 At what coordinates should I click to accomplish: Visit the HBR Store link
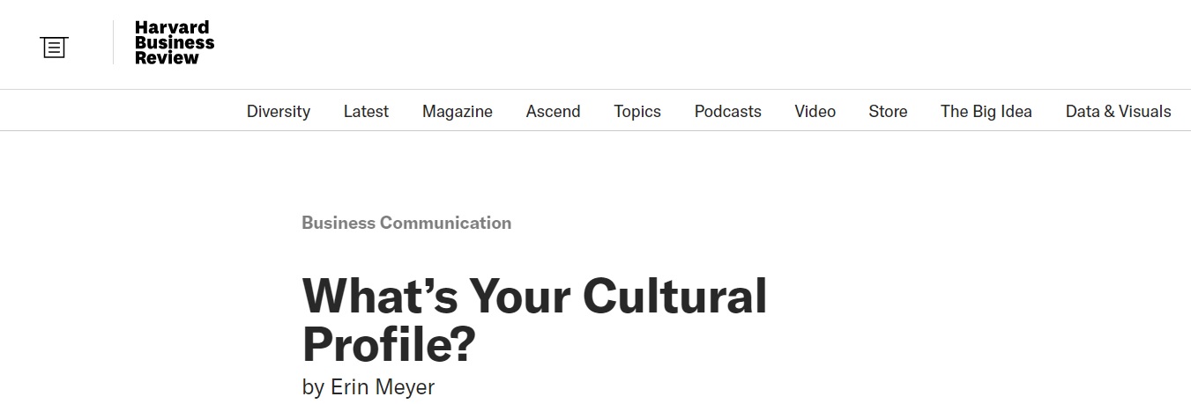pyautogui.click(x=888, y=111)
